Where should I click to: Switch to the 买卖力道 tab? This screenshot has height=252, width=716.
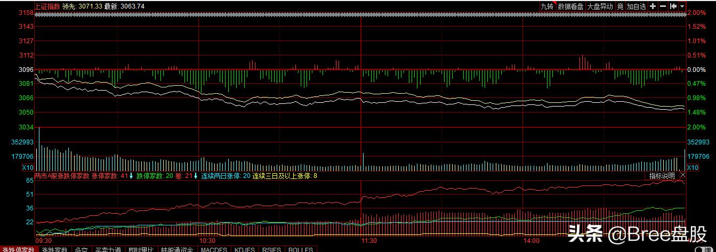[x=108, y=249]
